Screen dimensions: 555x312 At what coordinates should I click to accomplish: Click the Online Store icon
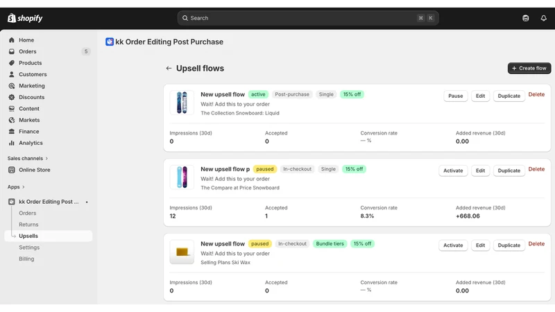(12, 170)
